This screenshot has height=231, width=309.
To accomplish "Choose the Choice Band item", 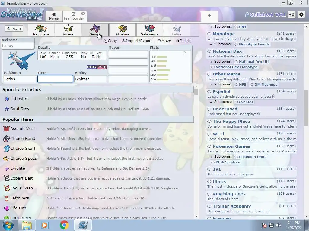I will tap(97, 139).
